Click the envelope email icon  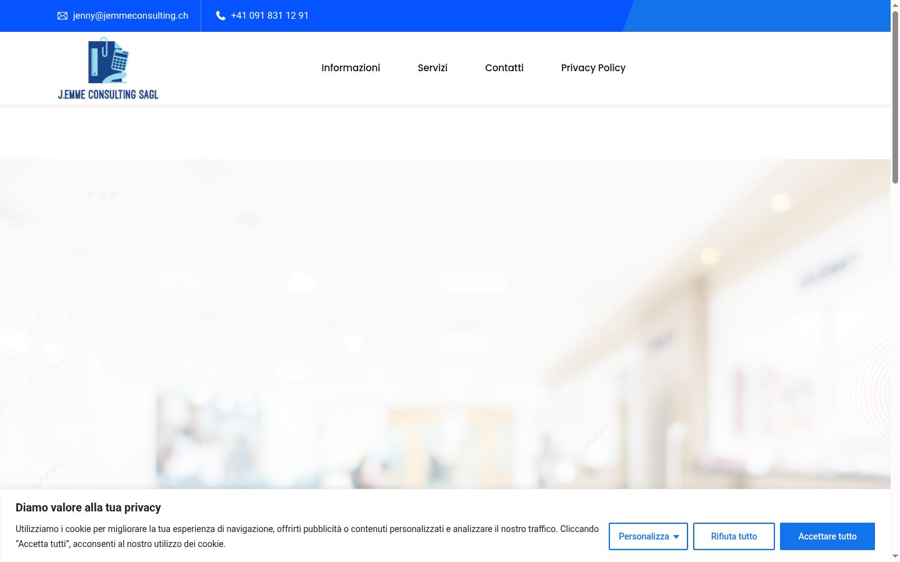62,16
